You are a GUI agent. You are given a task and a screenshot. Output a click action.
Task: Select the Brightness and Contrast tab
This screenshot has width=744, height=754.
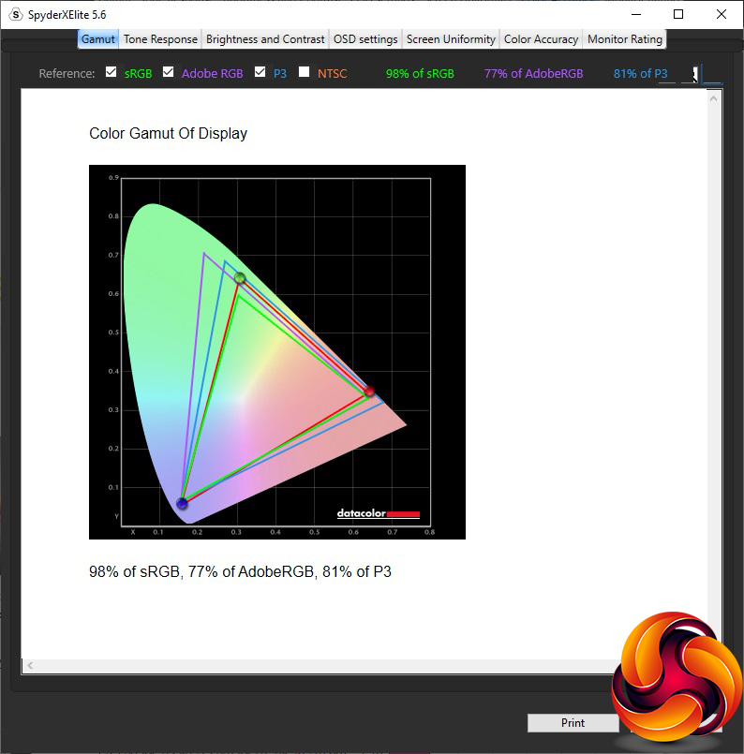click(265, 39)
